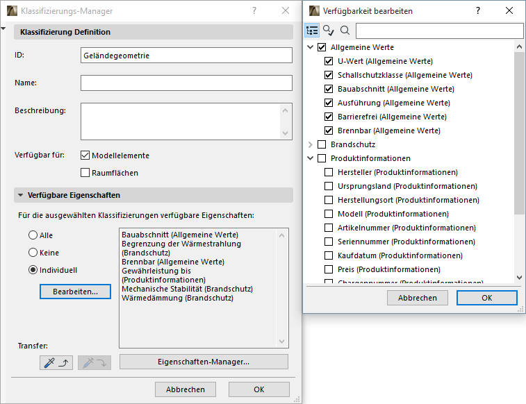The image size is (526, 404).
Task: Click the Name input field
Action: coord(186,83)
